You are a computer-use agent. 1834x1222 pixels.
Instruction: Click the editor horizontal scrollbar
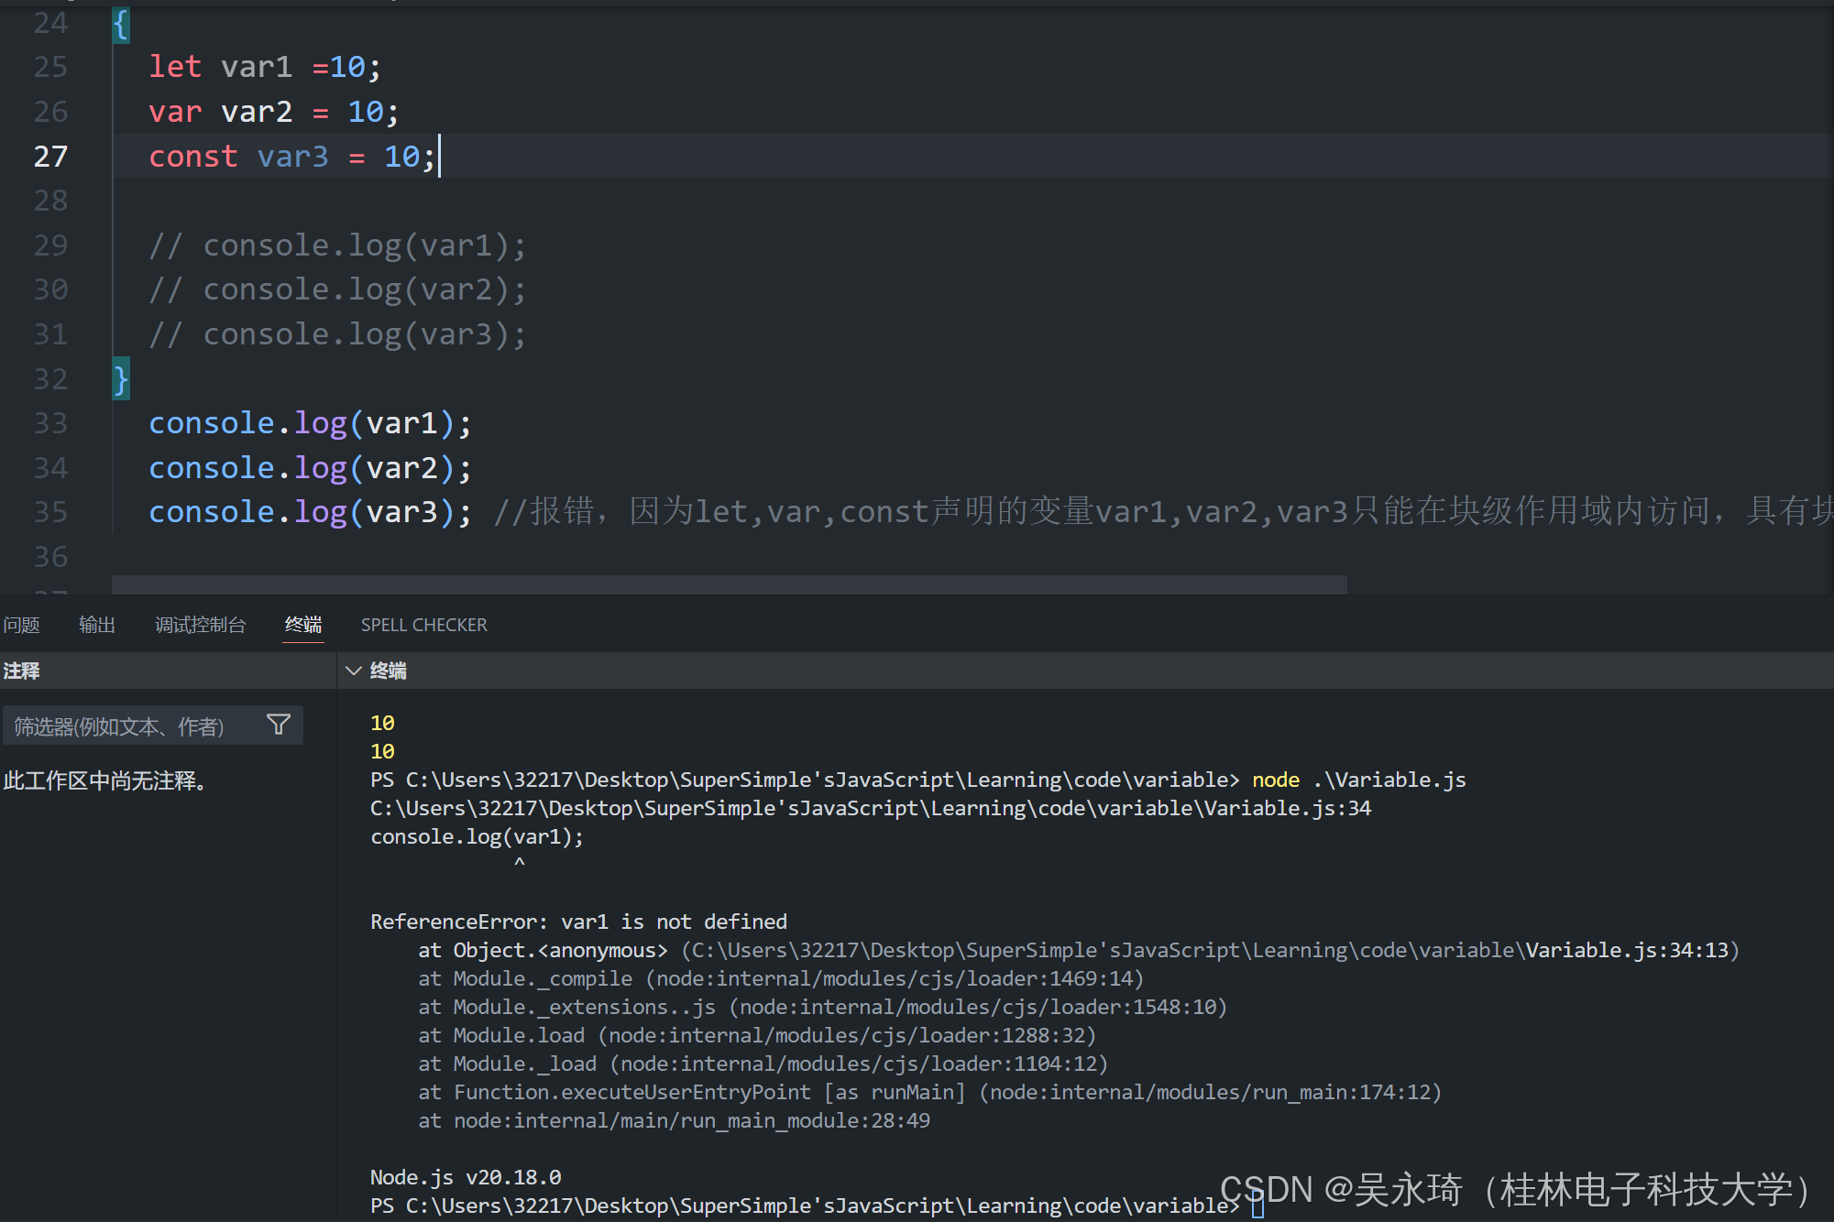tap(729, 584)
